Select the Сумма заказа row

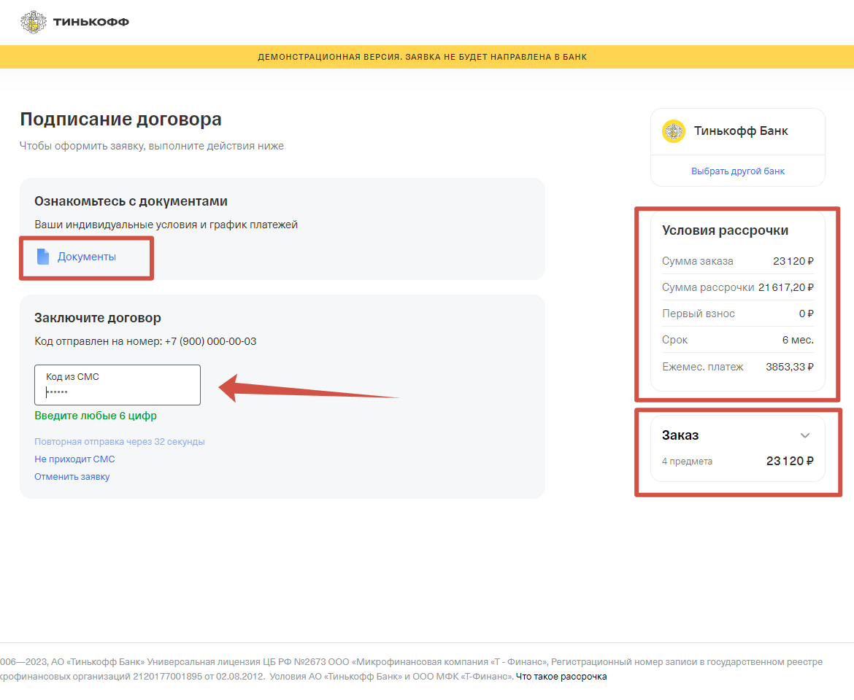click(x=737, y=261)
